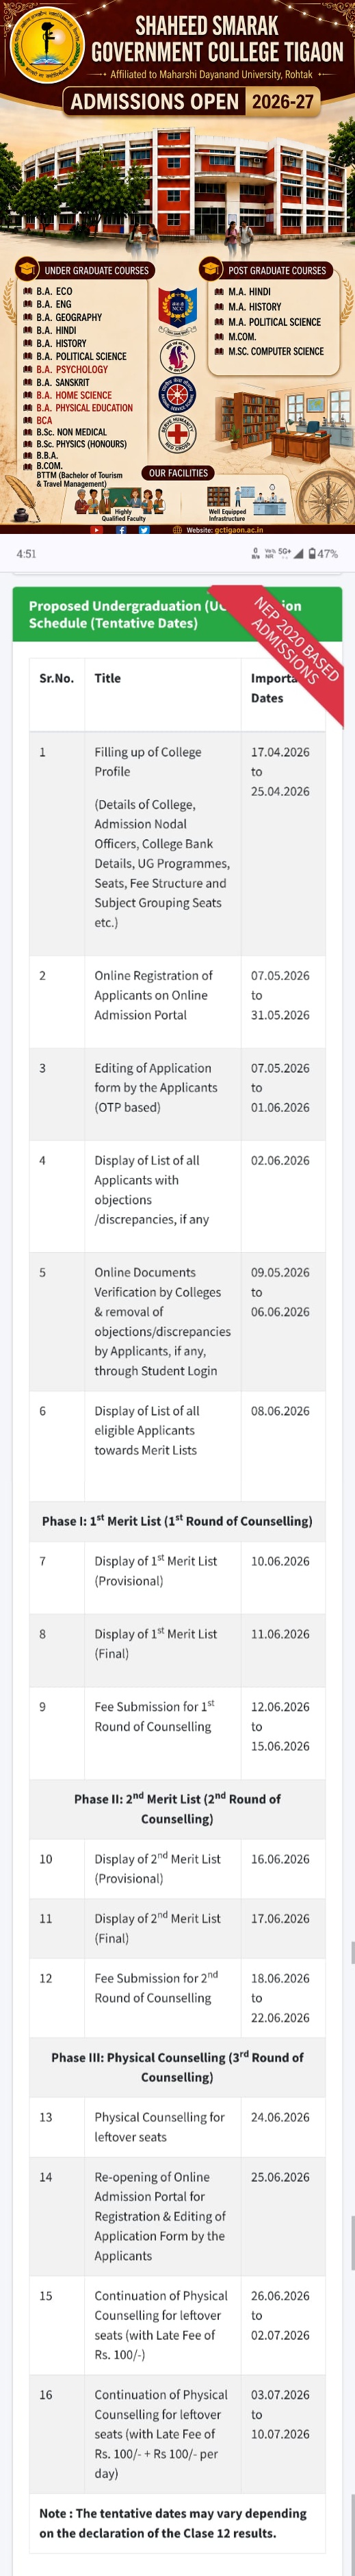Click the NCC crest logo
Image resolution: width=355 pixels, height=2576 pixels.
click(177, 309)
